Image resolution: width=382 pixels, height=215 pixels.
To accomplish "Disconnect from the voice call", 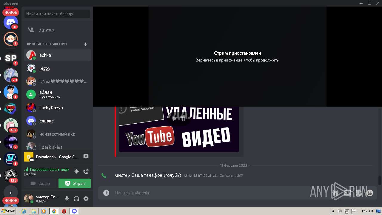I will click(86, 171).
